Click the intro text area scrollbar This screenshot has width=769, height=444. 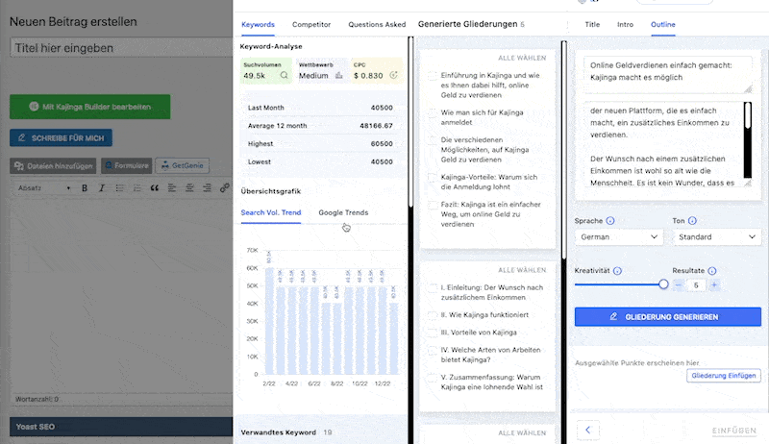(748, 140)
